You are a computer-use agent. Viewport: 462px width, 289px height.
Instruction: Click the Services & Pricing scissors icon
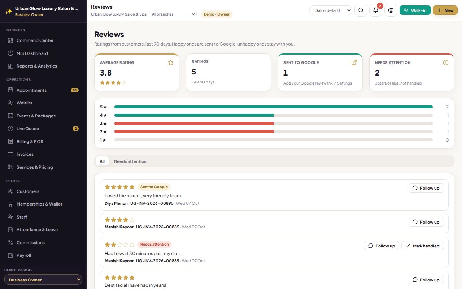(10, 167)
